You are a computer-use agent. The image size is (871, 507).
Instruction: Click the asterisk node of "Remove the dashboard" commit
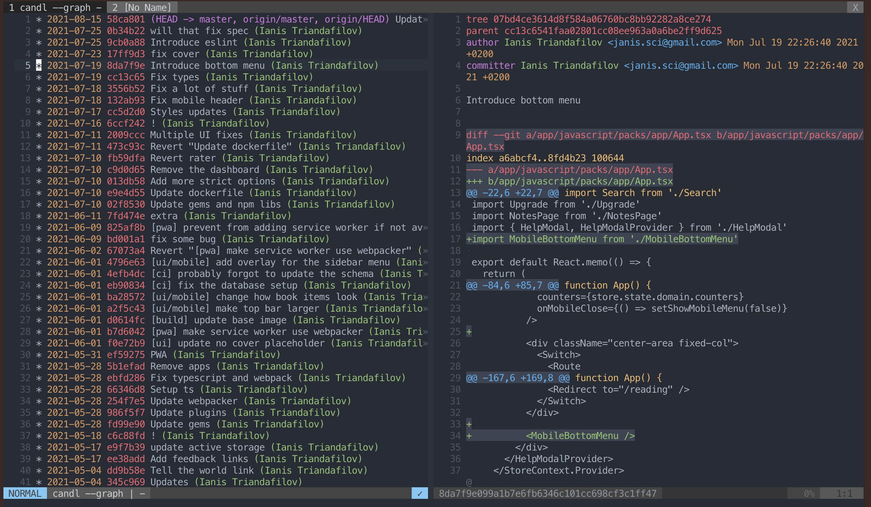39,169
